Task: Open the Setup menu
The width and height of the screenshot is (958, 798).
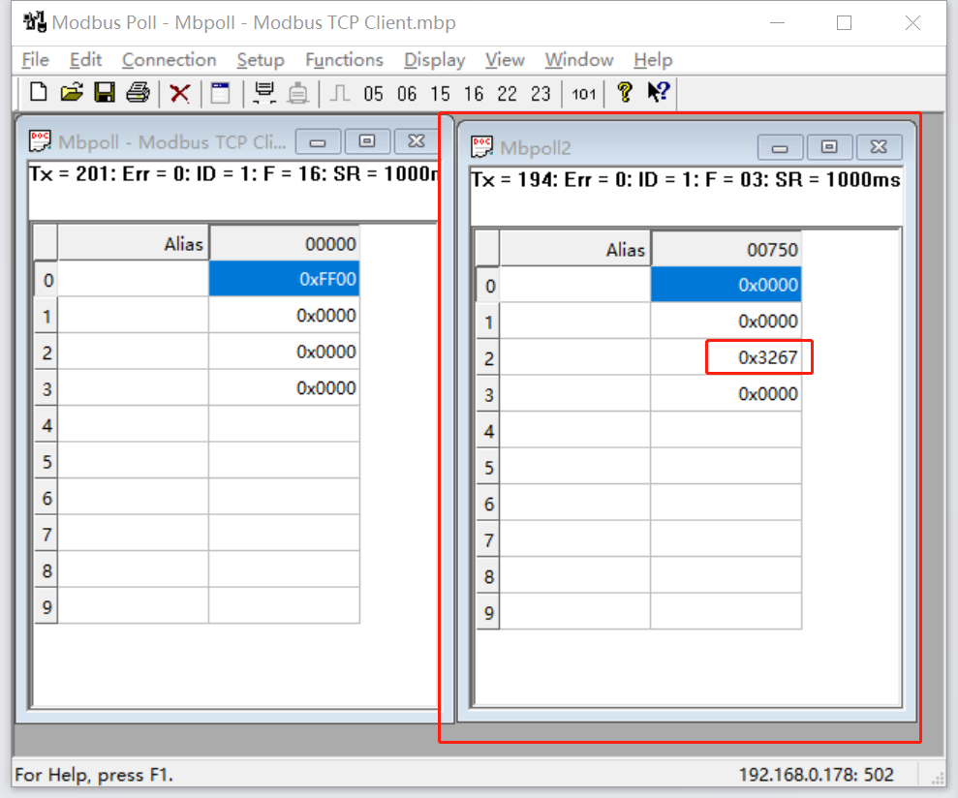Action: pyautogui.click(x=261, y=60)
